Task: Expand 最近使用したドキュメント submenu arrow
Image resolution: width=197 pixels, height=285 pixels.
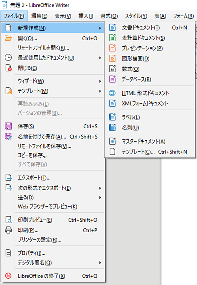Action: coord(100,58)
